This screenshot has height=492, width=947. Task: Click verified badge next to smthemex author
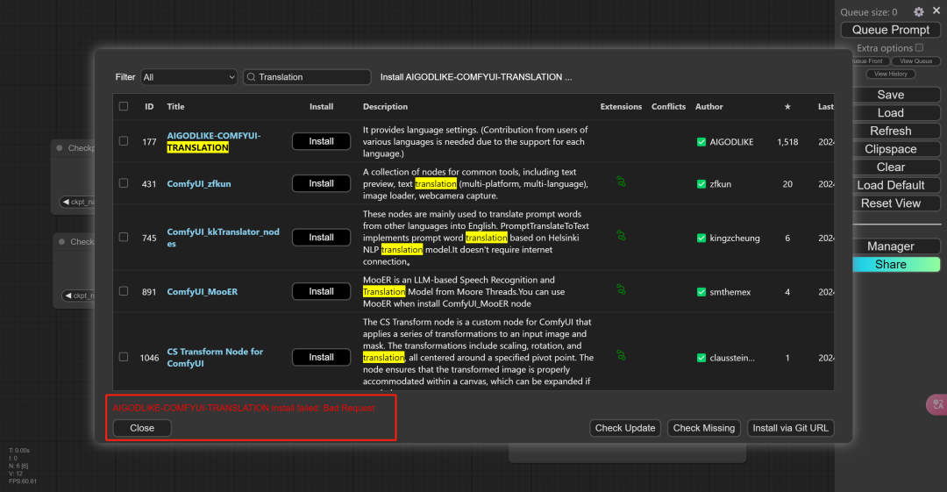click(701, 292)
